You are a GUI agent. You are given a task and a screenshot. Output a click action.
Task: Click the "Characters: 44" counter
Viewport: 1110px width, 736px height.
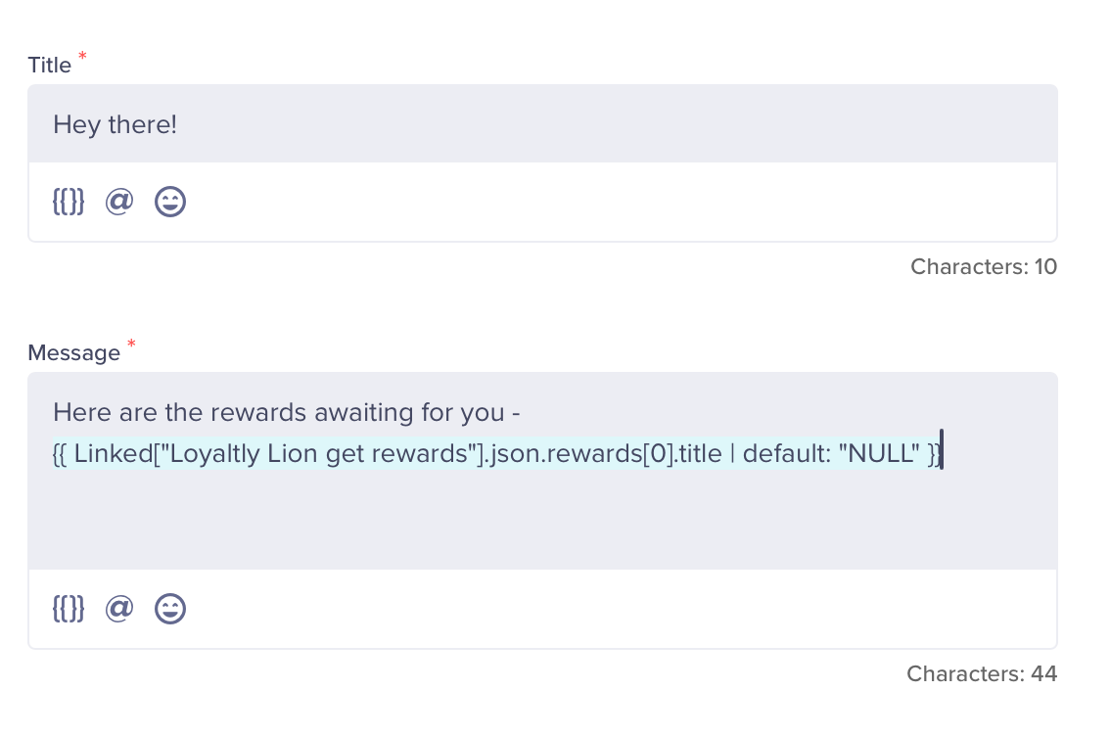(x=982, y=673)
